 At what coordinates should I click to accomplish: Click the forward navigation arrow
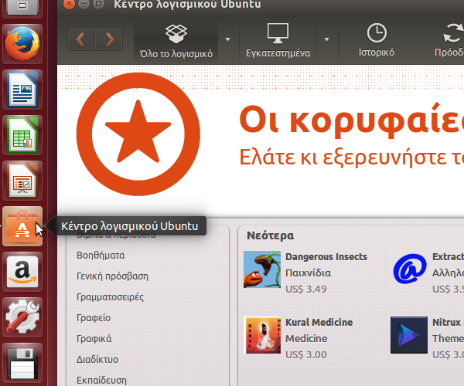click(x=109, y=39)
